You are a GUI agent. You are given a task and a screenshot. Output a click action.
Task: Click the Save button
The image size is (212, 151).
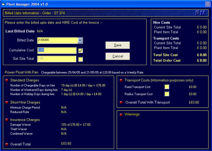118,45
